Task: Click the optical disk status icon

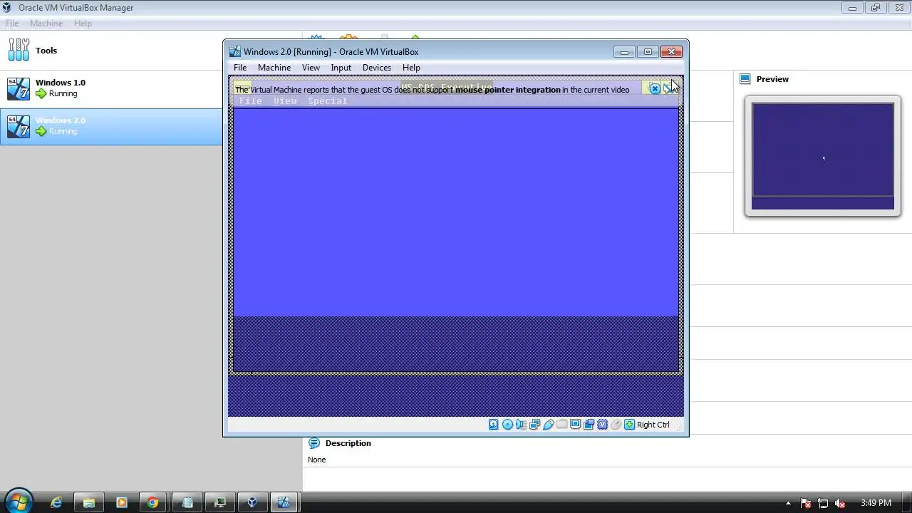Action: [x=507, y=425]
